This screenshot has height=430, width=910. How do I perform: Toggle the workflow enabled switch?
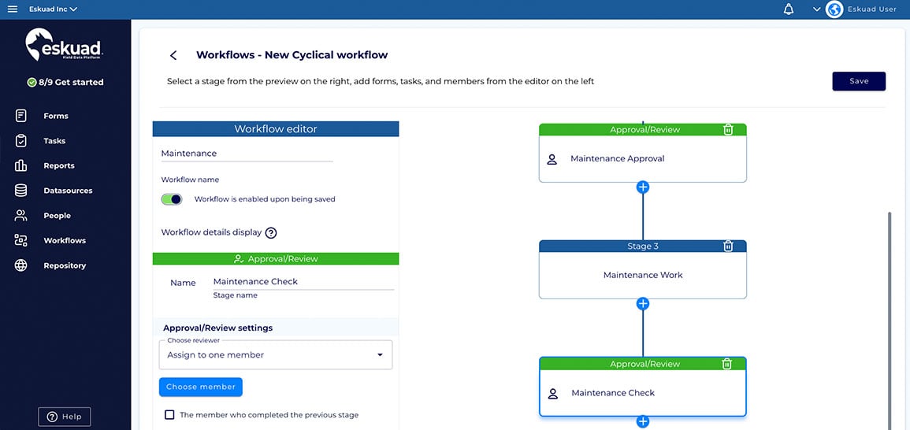(x=172, y=199)
